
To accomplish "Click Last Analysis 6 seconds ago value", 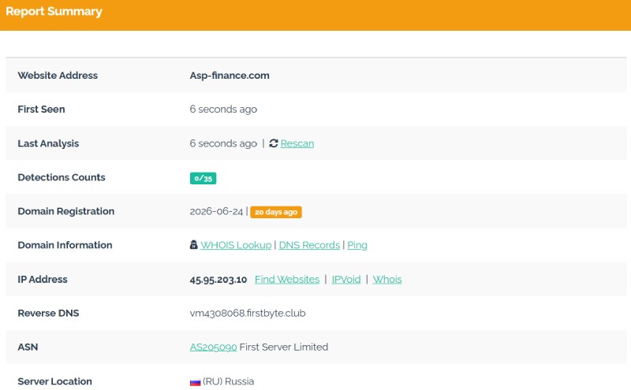I will click(x=223, y=143).
